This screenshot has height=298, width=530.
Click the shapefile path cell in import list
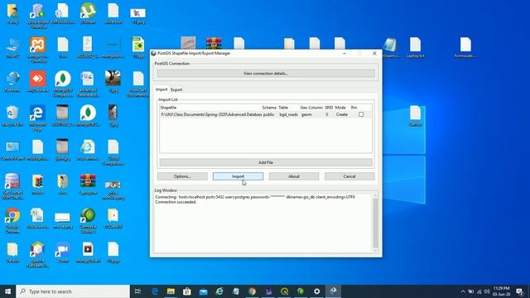(211, 114)
